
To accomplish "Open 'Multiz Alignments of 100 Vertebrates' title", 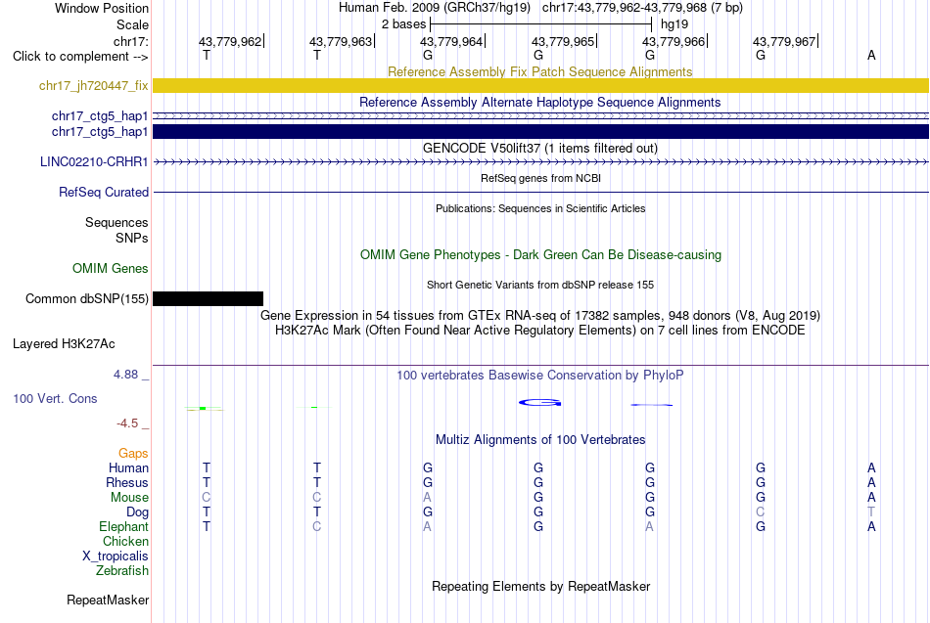I will (540, 440).
